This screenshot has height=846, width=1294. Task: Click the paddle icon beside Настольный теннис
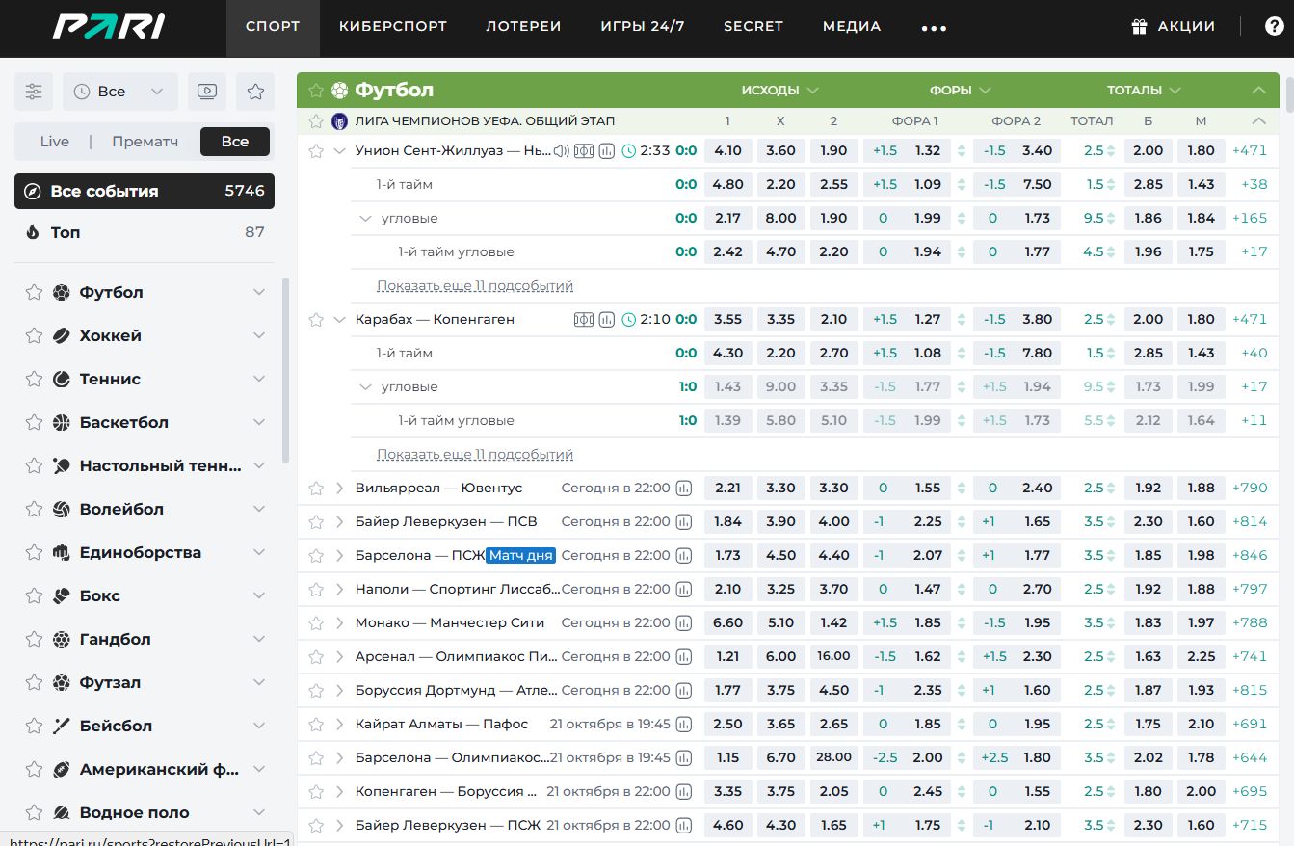point(62,465)
